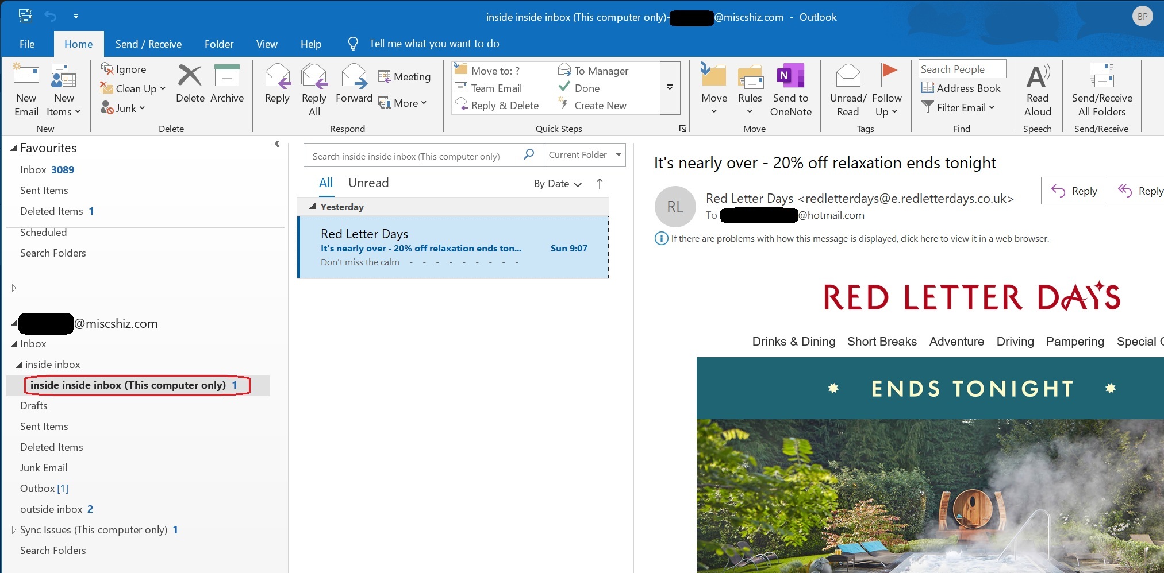Select the 'outside inbox' folder
The width and height of the screenshot is (1164, 573).
click(57, 509)
